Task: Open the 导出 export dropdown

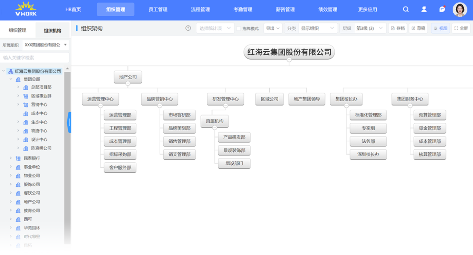Action: point(273,28)
